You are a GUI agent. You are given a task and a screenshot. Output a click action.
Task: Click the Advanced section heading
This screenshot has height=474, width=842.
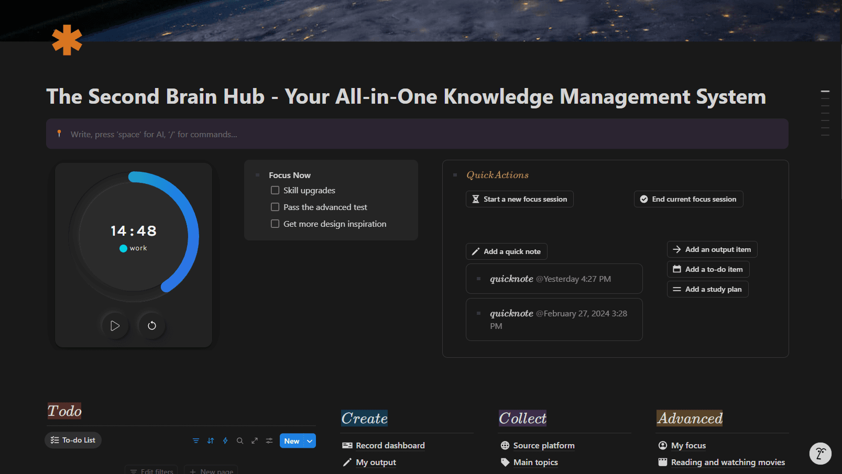pos(690,418)
